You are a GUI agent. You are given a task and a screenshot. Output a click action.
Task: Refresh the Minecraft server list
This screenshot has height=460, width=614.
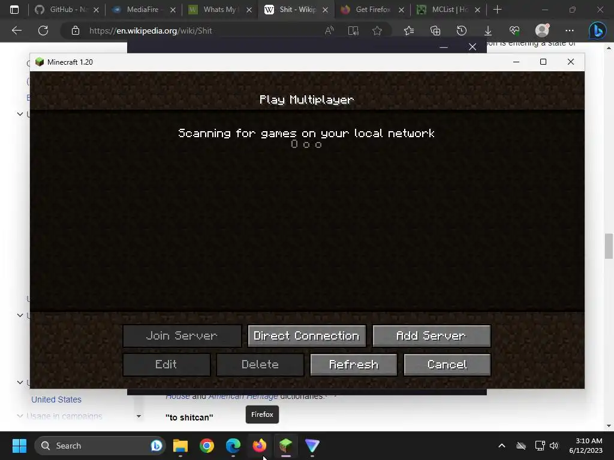(x=354, y=365)
